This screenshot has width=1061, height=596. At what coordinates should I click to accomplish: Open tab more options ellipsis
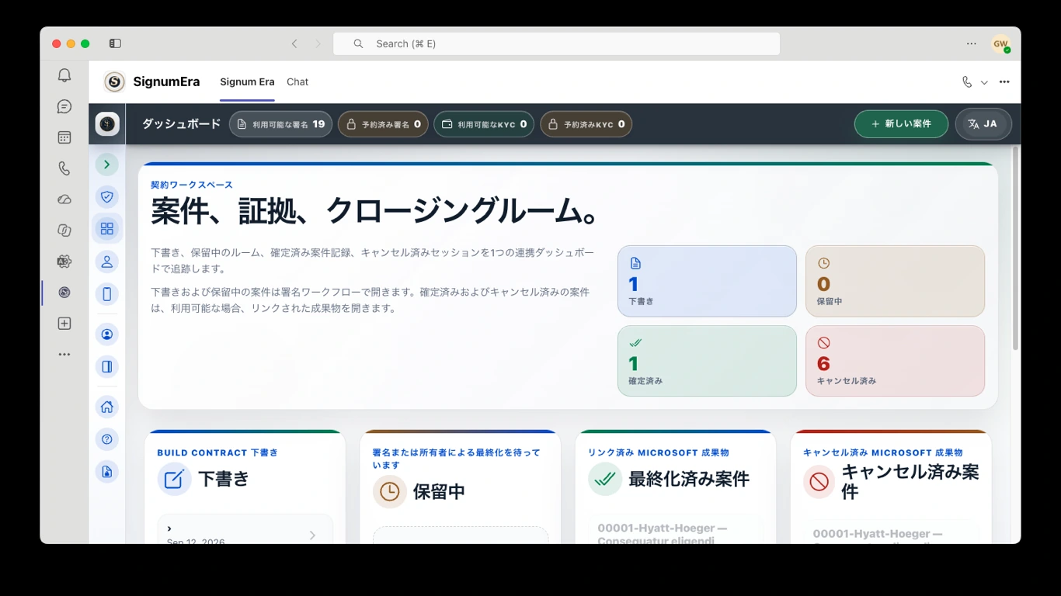[1004, 82]
